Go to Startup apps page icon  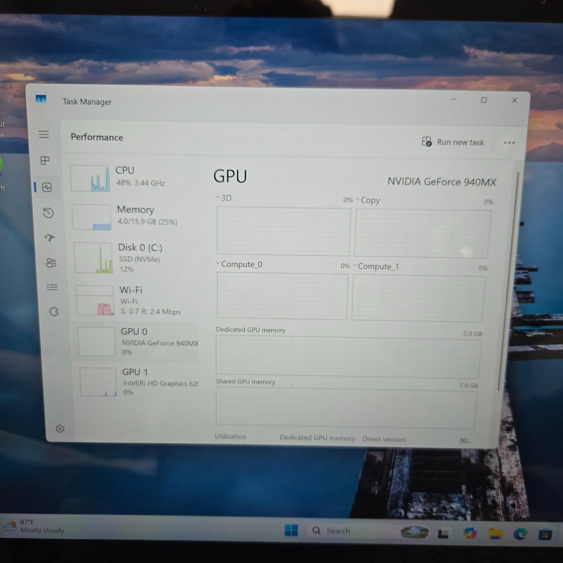(x=50, y=238)
